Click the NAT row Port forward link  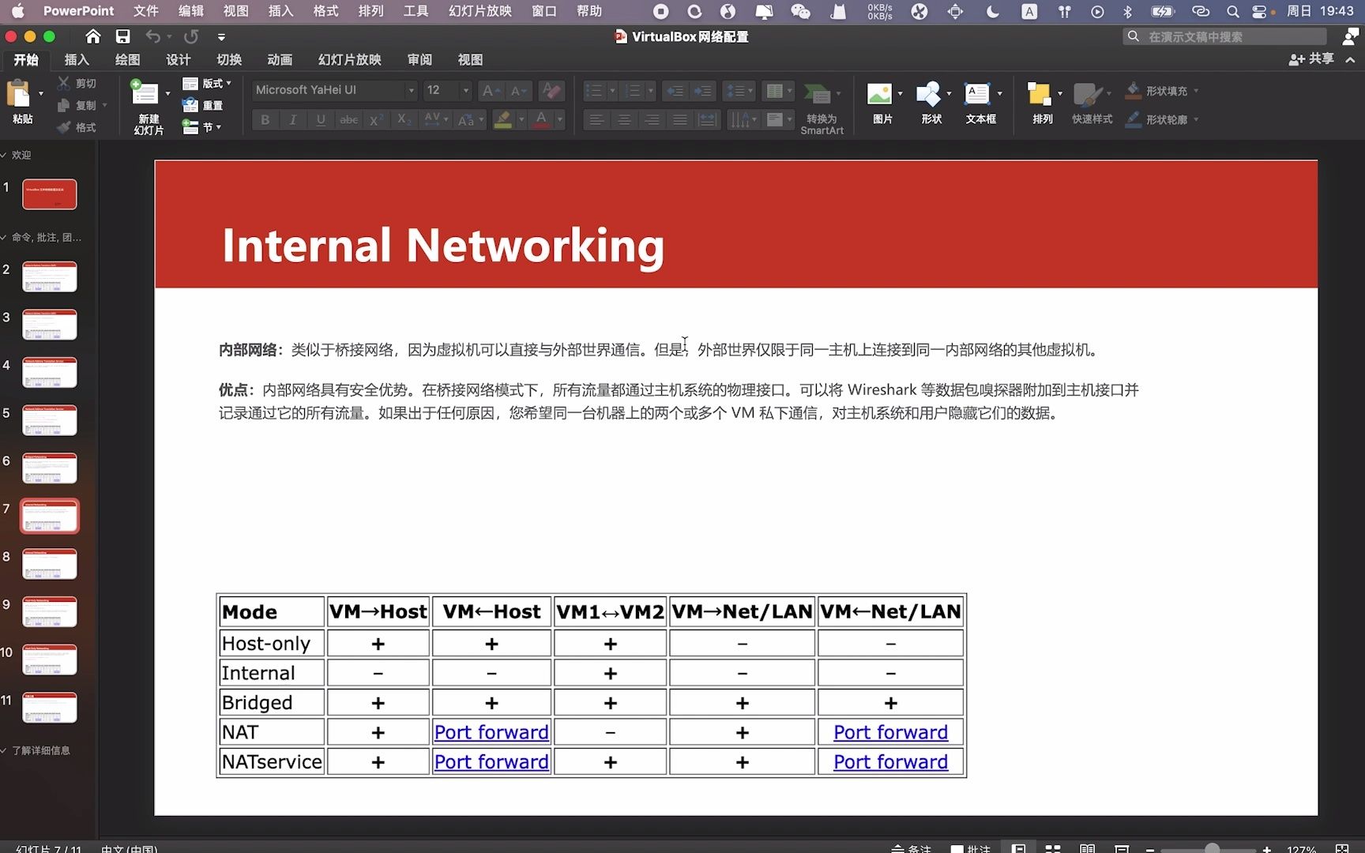[491, 732]
